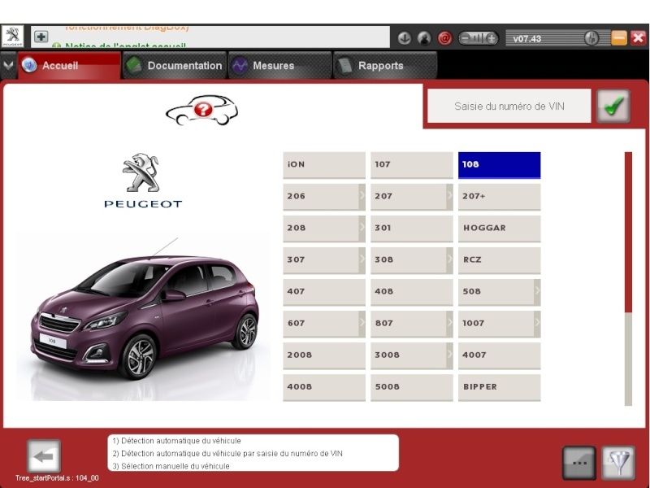Select the 2008 vehicle model
Viewport: 650px width, 488px height.
[x=323, y=355]
